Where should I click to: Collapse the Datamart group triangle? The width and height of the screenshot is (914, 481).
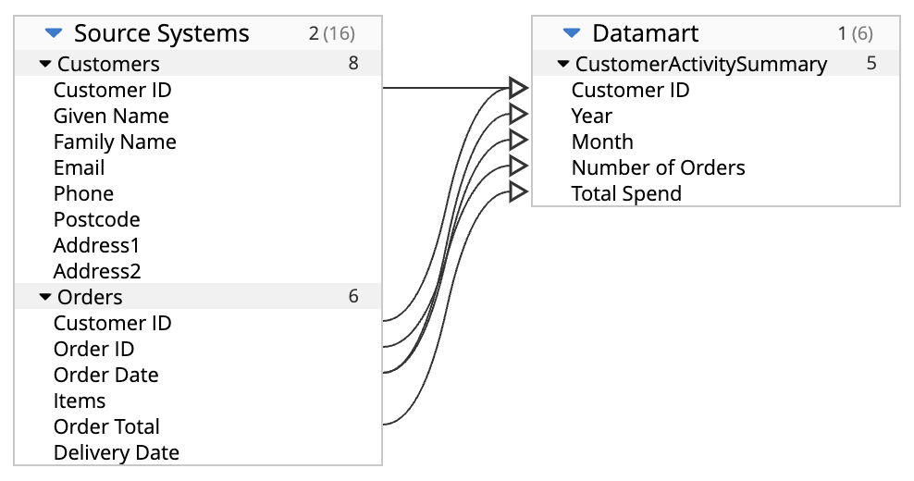[x=572, y=33]
